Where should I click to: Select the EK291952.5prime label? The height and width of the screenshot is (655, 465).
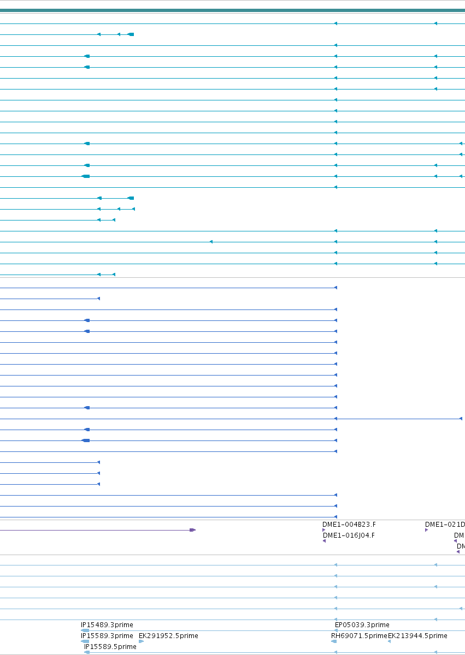tap(168, 636)
